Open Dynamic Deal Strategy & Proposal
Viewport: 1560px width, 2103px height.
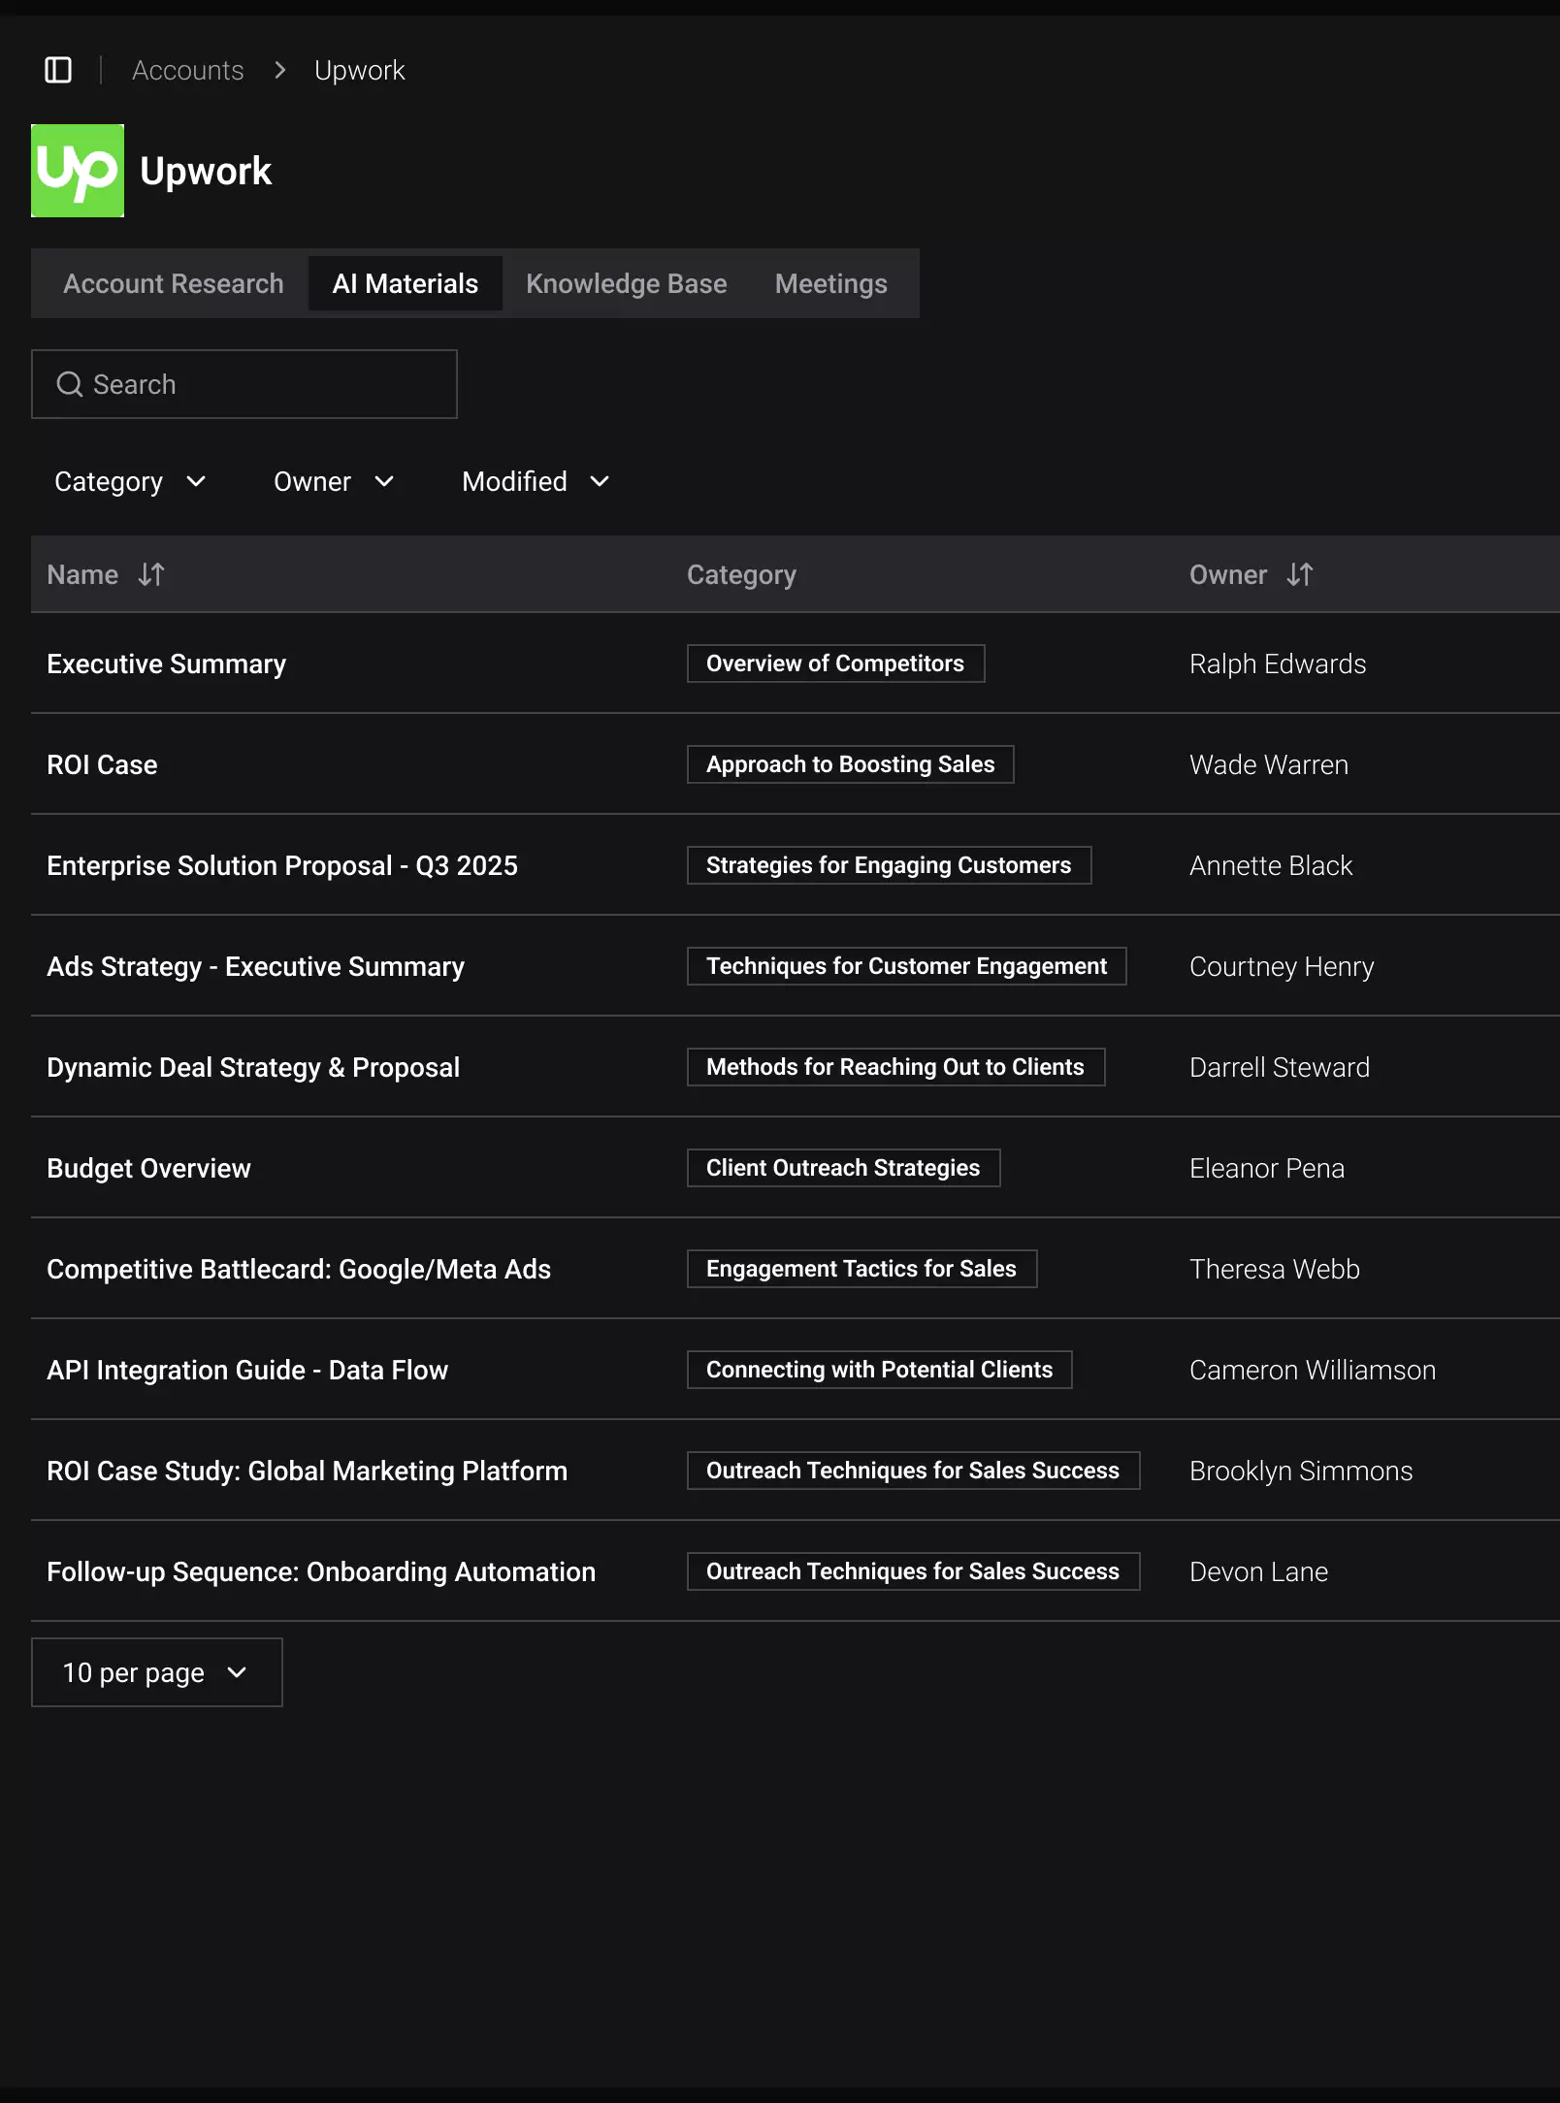pos(253,1067)
